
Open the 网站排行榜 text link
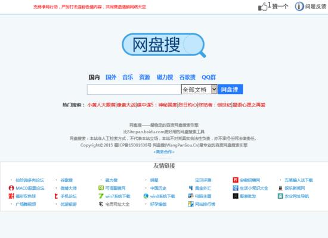pyautogui.click(x=205, y=204)
